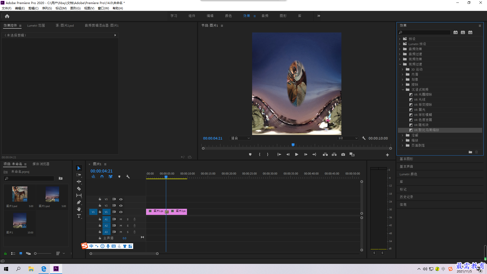Expand the 音频效果 folder
This screenshot has width=487, height=274.
(x=400, y=49)
